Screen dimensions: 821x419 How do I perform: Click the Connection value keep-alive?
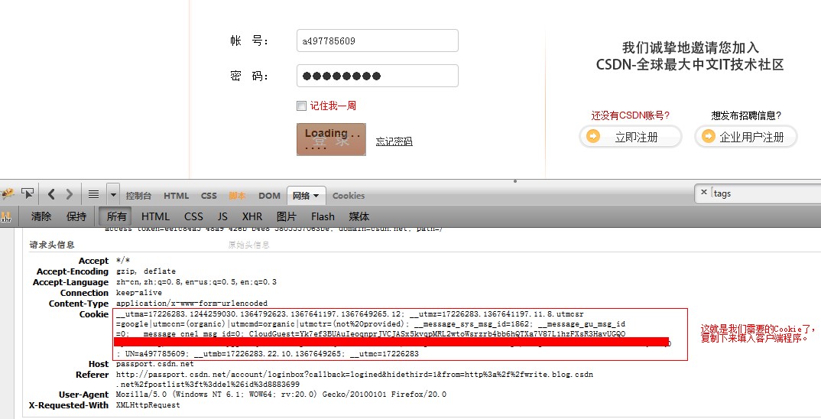[139, 292]
